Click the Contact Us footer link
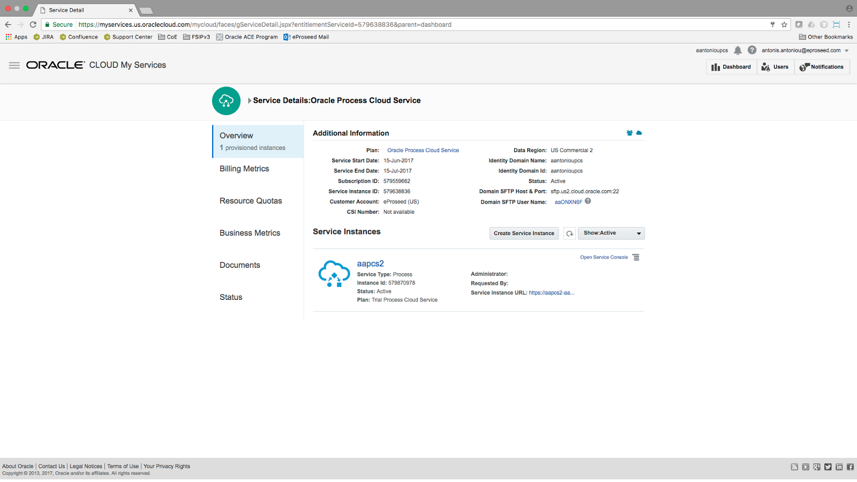The height and width of the screenshot is (482, 857). pyautogui.click(x=51, y=466)
